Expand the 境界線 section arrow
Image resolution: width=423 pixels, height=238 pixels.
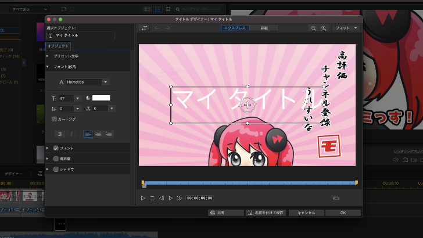48,158
